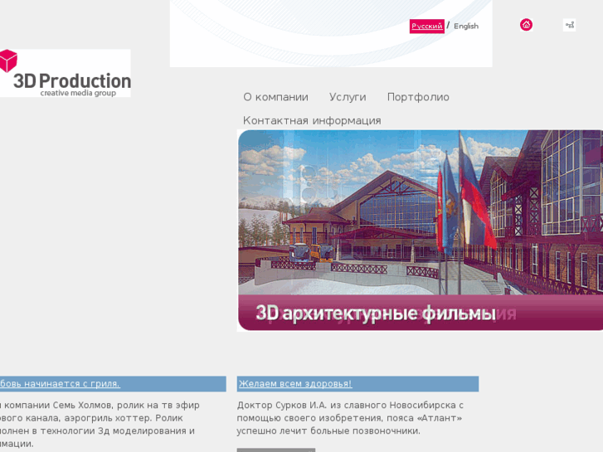Click the 3D архитектурные фильмы banner image
Image resolution: width=603 pixels, height=452 pixels.
(421, 231)
